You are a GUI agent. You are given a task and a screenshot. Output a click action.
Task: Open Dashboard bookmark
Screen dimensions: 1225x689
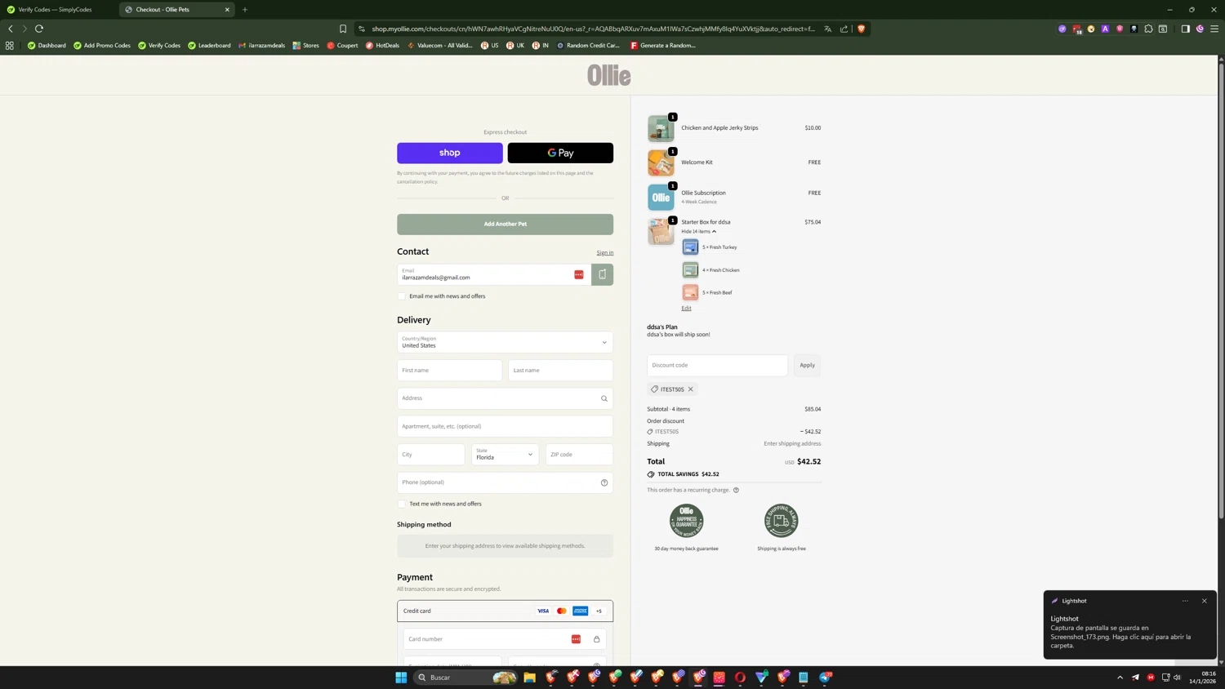[x=47, y=46]
